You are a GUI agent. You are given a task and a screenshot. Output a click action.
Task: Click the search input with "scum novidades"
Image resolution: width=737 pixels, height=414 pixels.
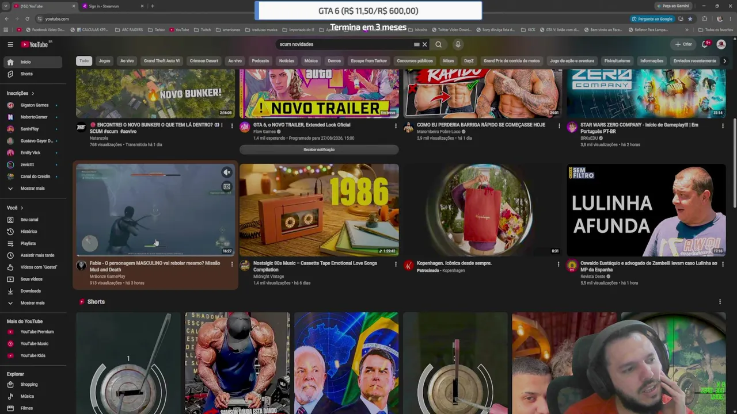(344, 44)
